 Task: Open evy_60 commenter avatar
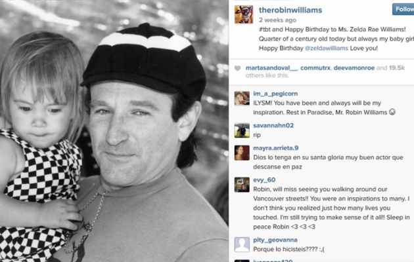click(x=242, y=185)
